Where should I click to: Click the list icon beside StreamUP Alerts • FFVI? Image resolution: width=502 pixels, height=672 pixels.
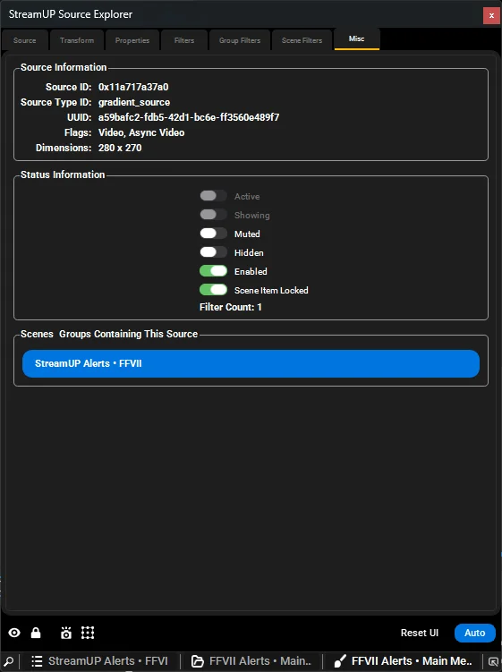[37, 661]
